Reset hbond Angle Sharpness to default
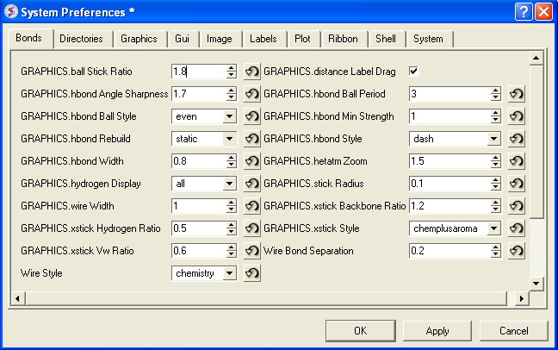This screenshot has width=558, height=350. [252, 94]
